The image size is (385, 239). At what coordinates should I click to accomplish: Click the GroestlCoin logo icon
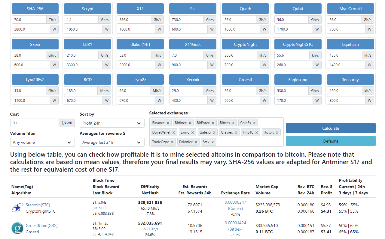[x=17, y=228]
